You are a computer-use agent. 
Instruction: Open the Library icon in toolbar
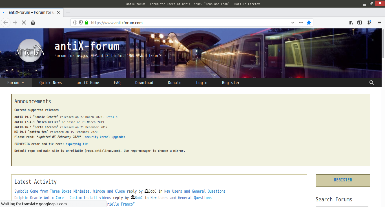click(351, 22)
